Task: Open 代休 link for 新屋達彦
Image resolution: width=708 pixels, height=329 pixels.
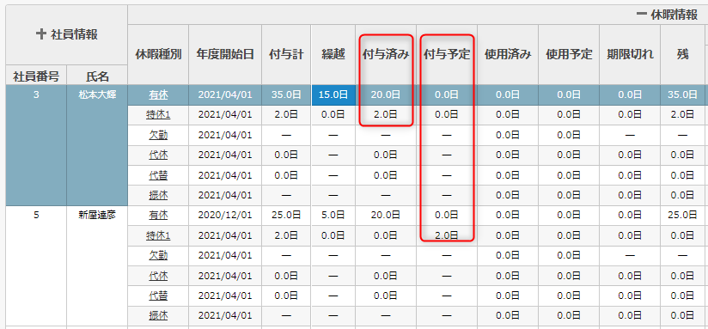Action: point(158,276)
